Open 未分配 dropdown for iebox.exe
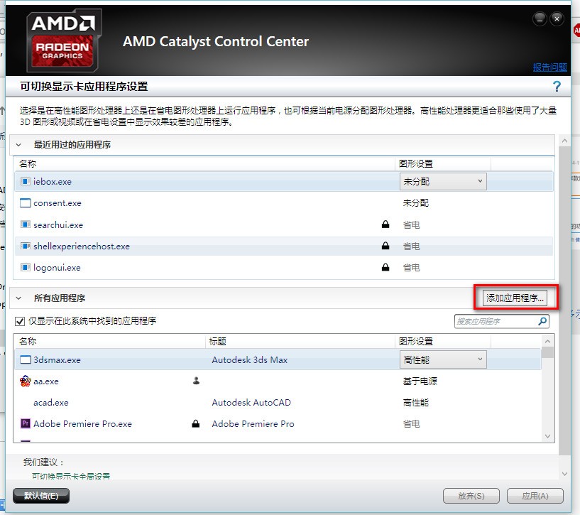580x515 pixels. point(443,181)
